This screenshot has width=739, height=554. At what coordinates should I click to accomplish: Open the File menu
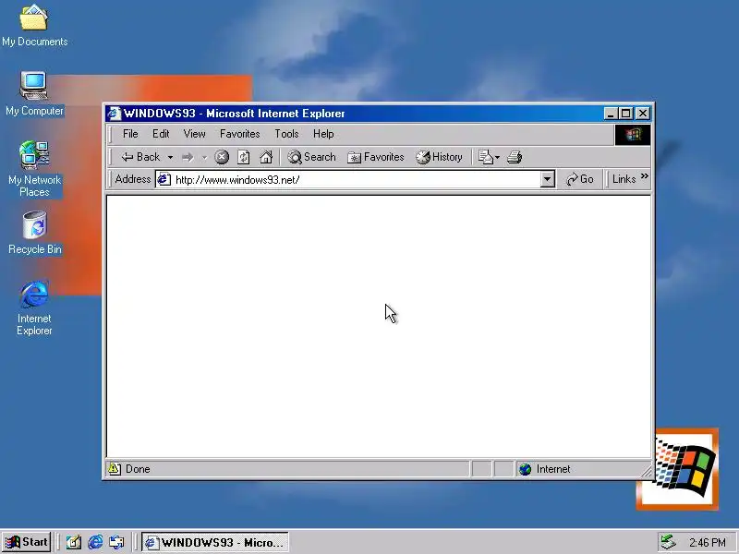coord(130,134)
